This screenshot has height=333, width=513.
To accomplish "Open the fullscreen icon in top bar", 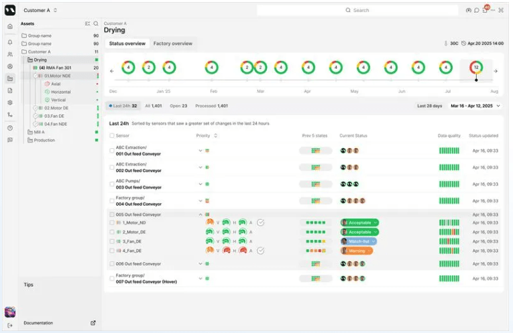I will pos(501,10).
